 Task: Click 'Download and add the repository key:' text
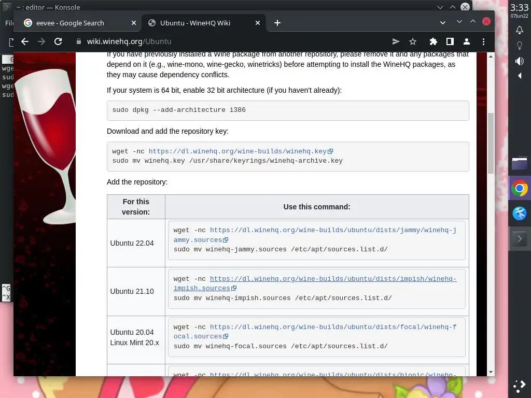(167, 131)
